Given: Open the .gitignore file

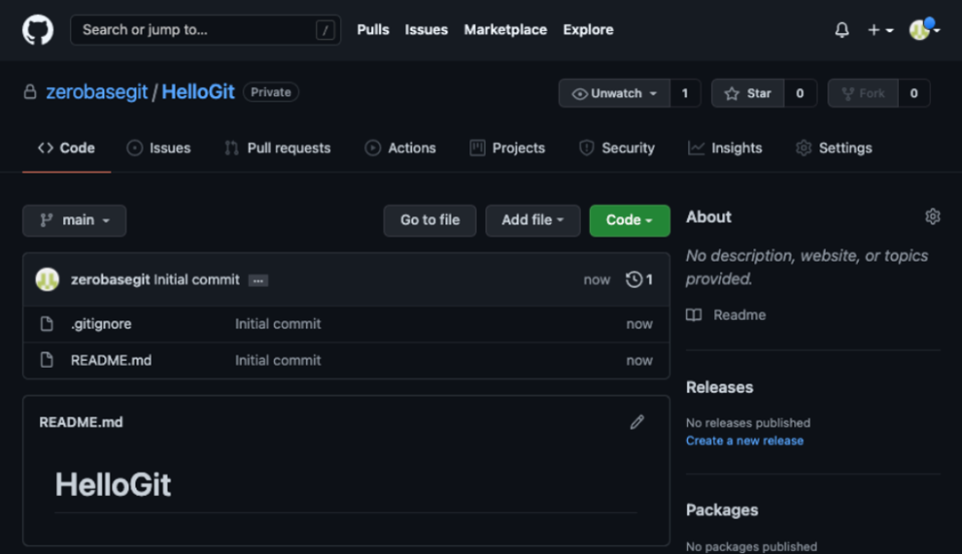Looking at the screenshot, I should [101, 324].
